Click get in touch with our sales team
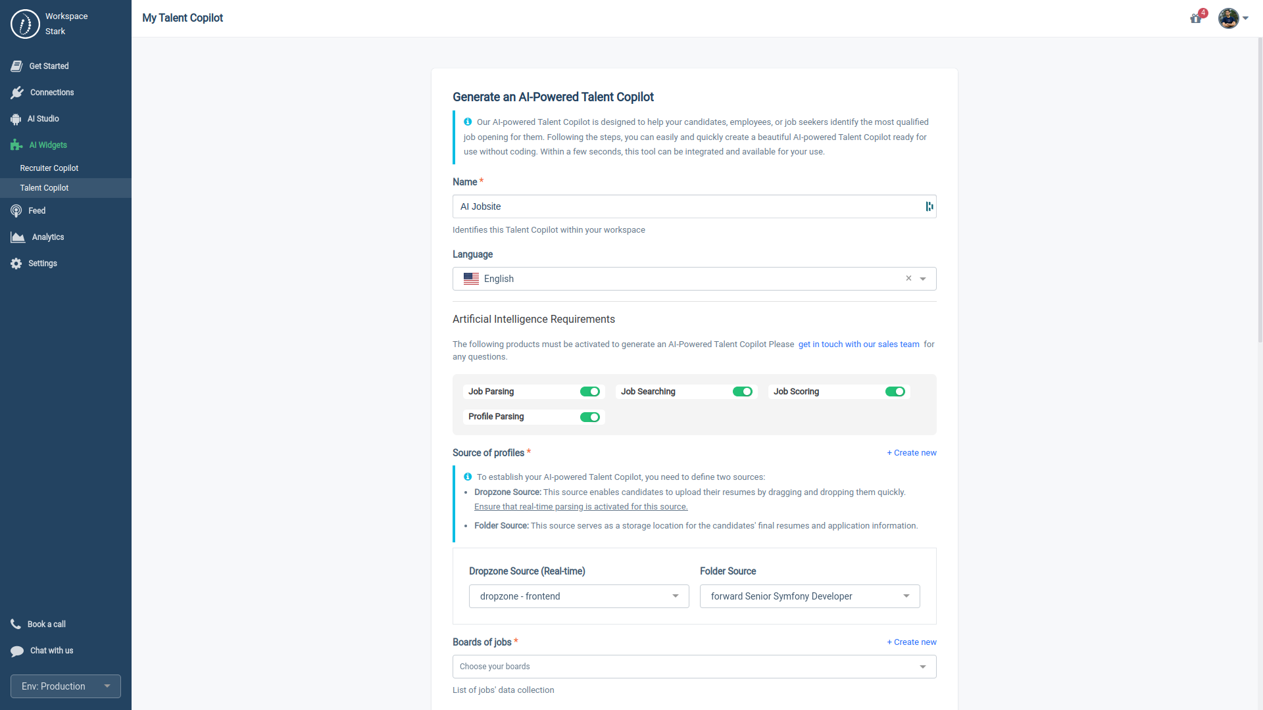This screenshot has height=710, width=1263. coord(858,344)
